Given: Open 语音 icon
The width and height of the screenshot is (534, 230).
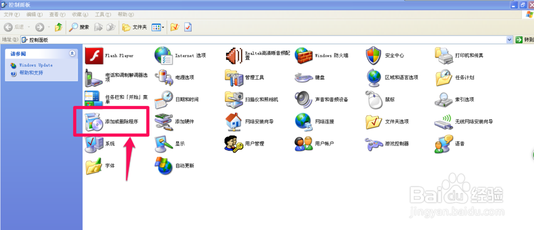Looking at the screenshot, I should coord(444,144).
